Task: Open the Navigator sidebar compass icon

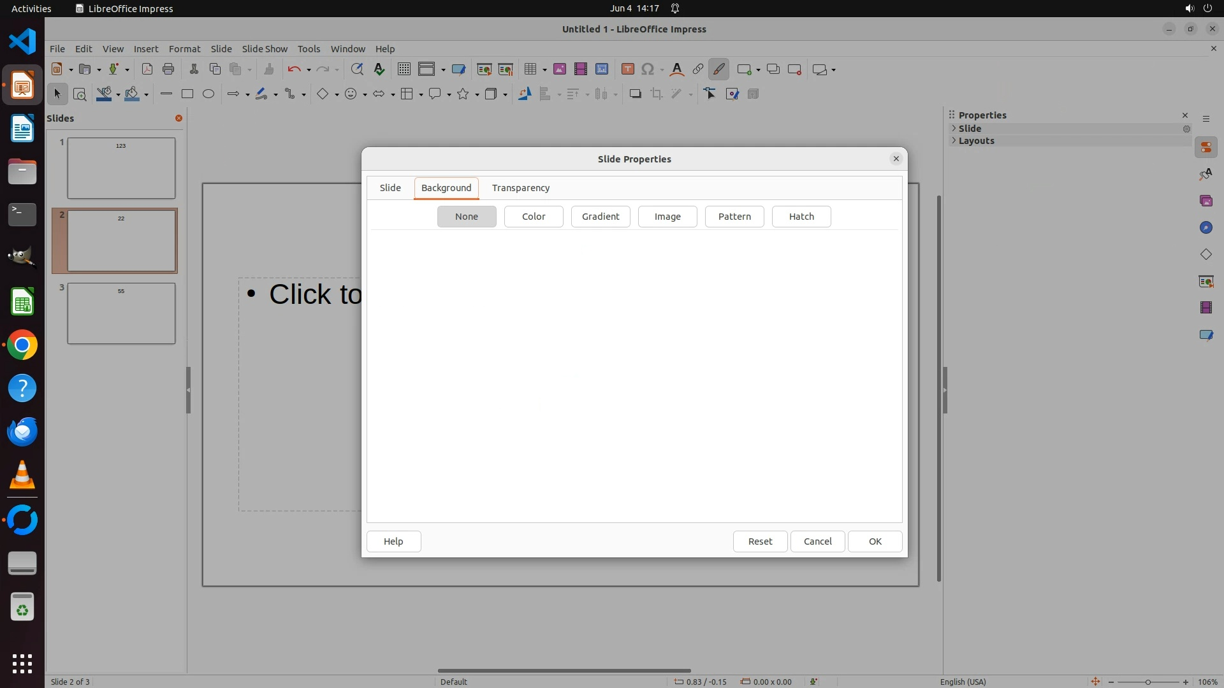Action: pos(1206,228)
